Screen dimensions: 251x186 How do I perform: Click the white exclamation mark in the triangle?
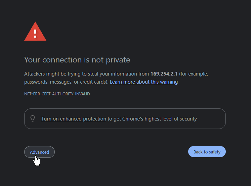pos(35,33)
